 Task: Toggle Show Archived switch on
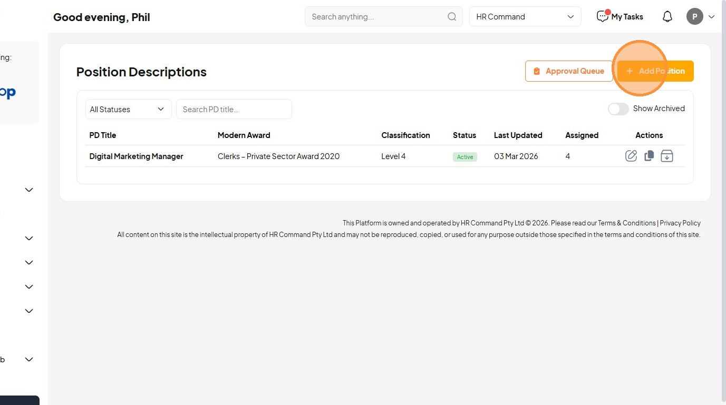[618, 109]
